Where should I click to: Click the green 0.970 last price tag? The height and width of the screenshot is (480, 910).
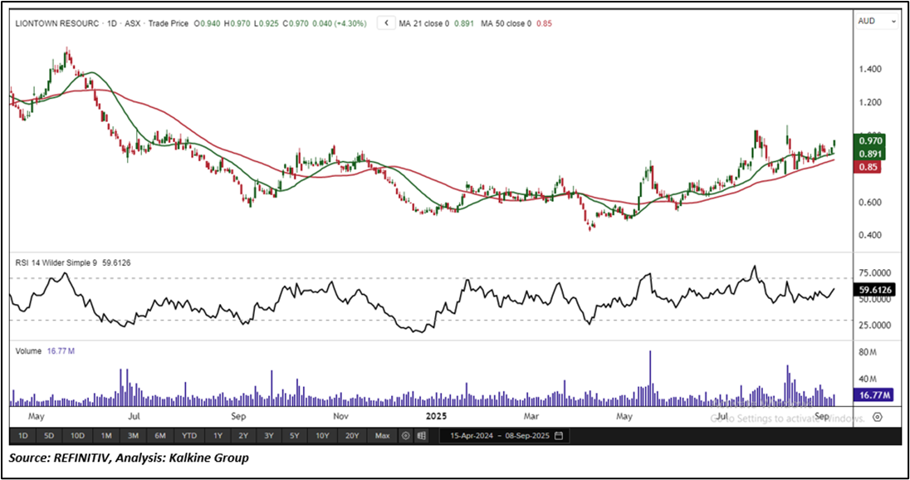(870, 141)
